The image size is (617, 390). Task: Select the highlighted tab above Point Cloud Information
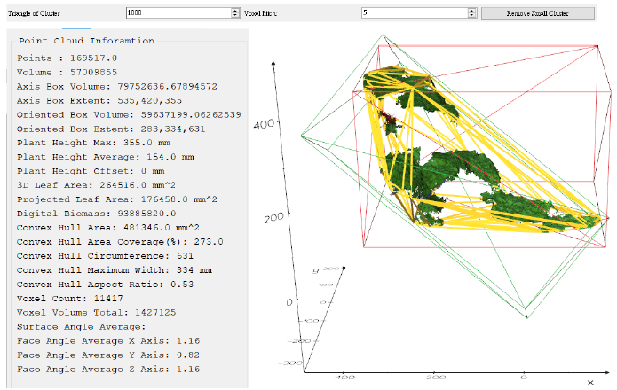click(76, 28)
